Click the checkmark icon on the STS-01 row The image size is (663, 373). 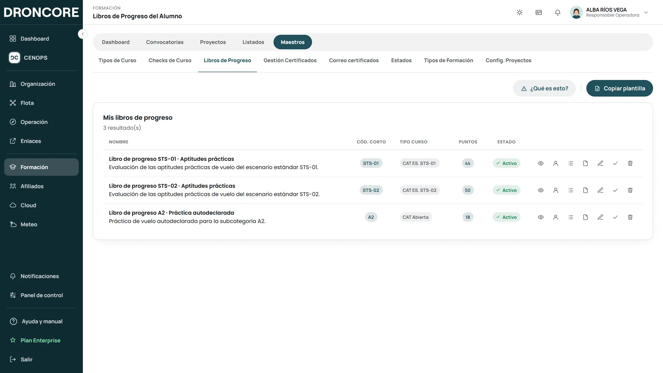(615, 163)
